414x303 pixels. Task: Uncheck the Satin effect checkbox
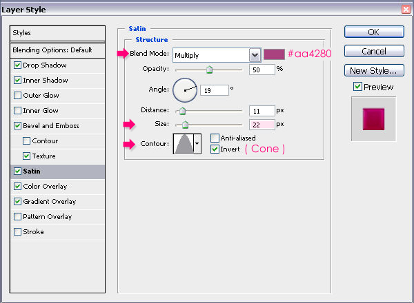(x=17, y=171)
